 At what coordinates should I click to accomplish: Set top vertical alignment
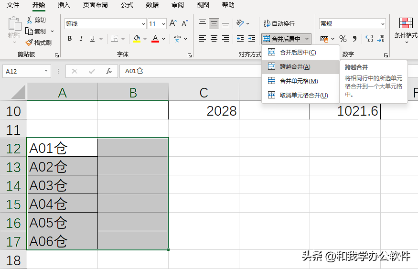[203, 23]
